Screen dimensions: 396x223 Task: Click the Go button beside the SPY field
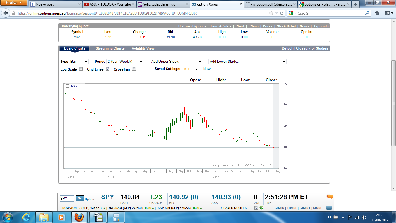(x=80, y=198)
